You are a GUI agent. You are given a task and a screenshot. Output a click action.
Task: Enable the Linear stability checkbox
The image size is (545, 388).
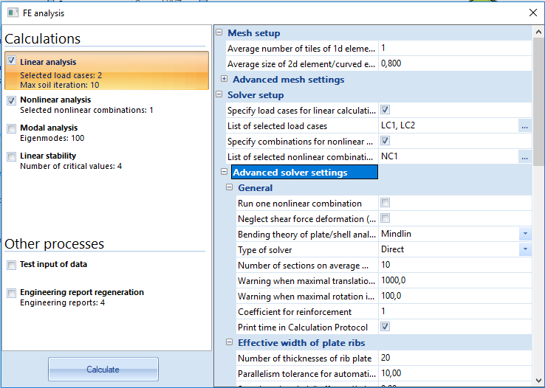12,156
